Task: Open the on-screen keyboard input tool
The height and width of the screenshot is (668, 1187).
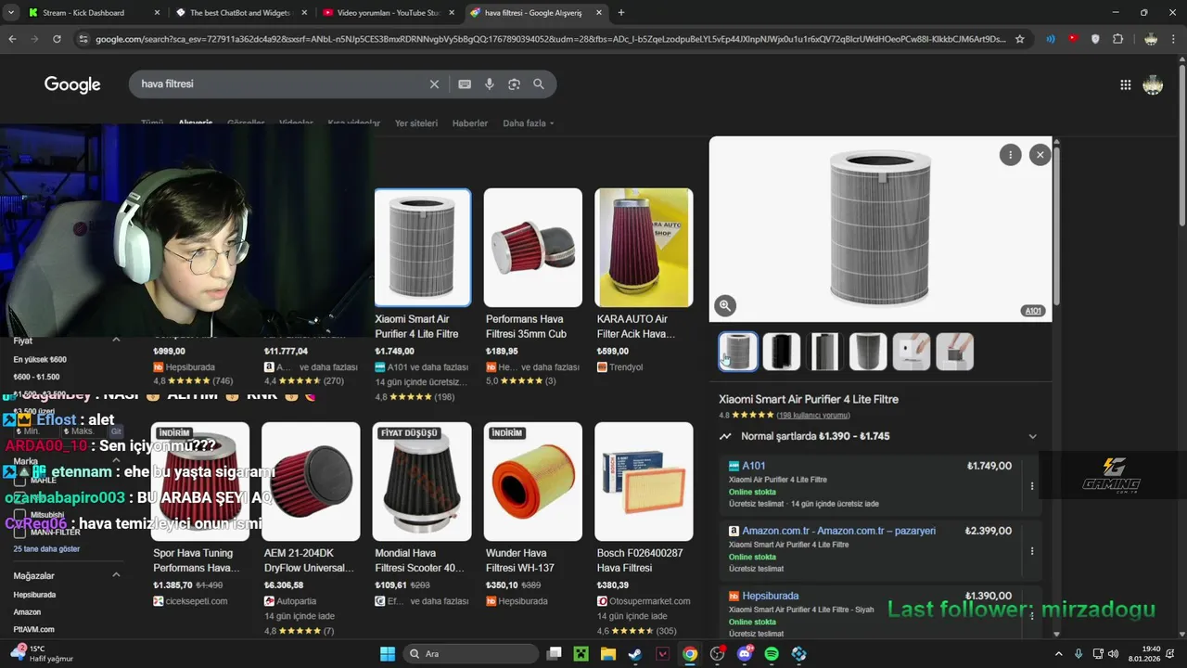Action: [x=465, y=84]
